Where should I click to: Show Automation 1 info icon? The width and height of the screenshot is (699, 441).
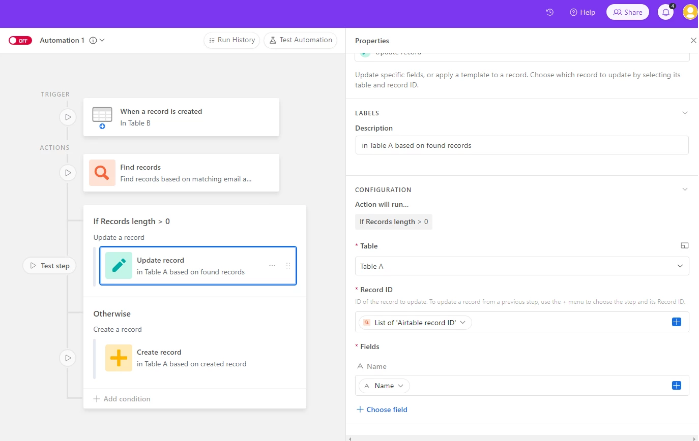point(93,40)
